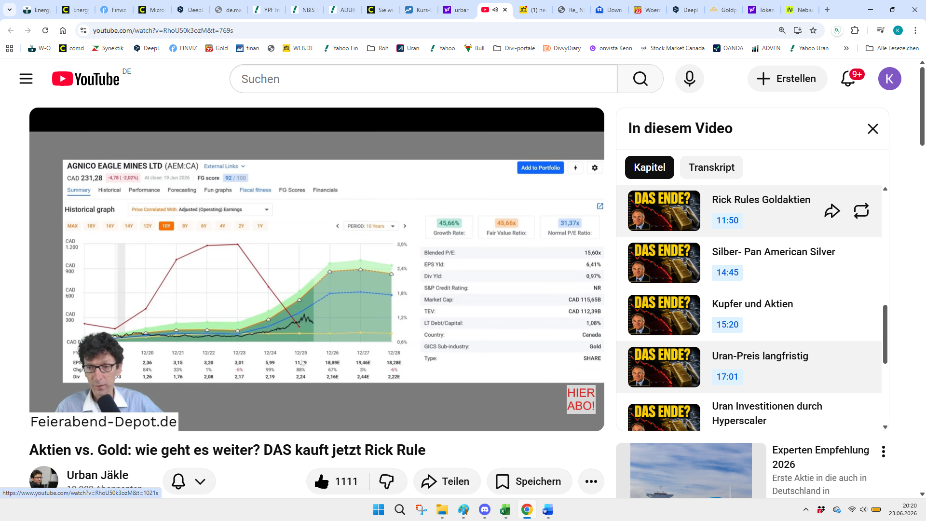
Task: Open the Windows Start menu
Action: (x=379, y=510)
